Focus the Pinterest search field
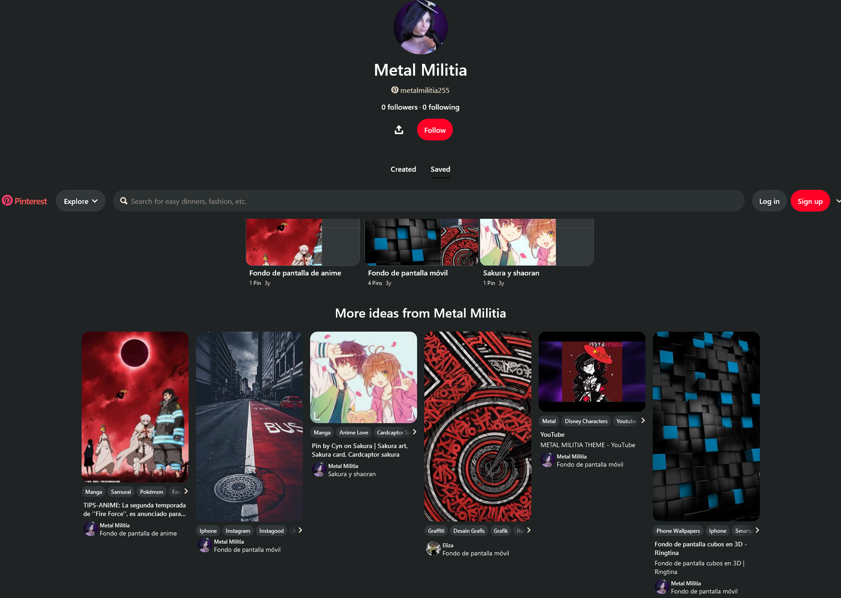The height and width of the screenshot is (598, 841). (x=428, y=201)
